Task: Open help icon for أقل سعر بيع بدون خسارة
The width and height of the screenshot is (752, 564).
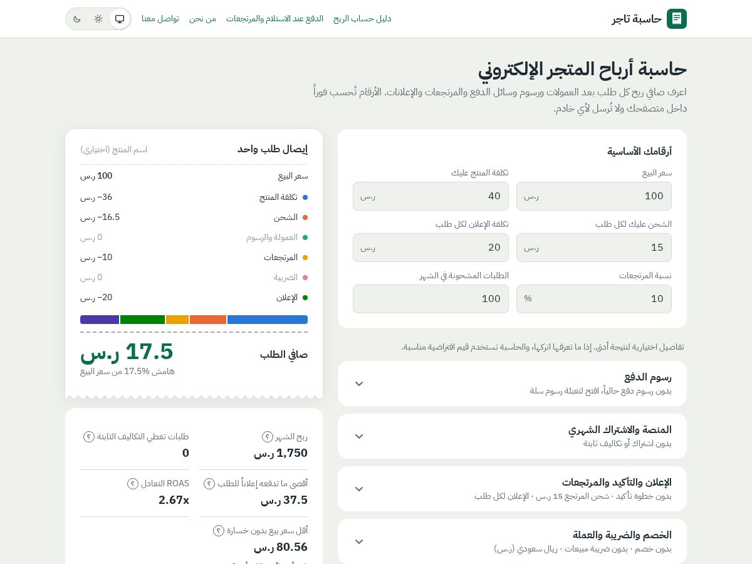Action: pyautogui.click(x=219, y=531)
